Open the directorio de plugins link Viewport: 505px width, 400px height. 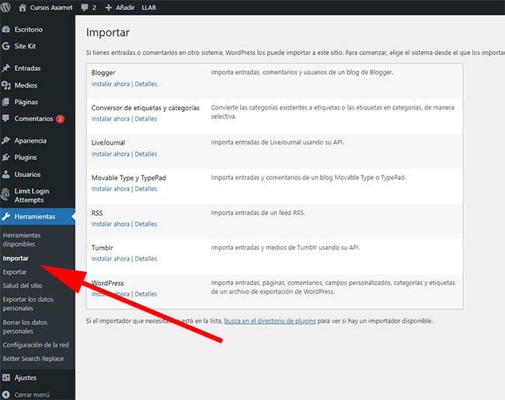270,321
